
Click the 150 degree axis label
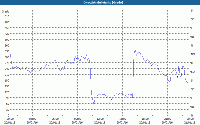tap(7, 86)
